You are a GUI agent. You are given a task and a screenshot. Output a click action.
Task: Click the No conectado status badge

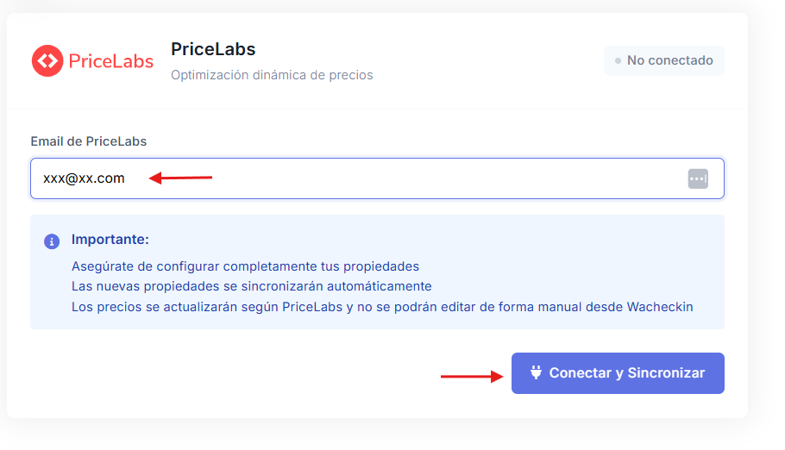(663, 61)
